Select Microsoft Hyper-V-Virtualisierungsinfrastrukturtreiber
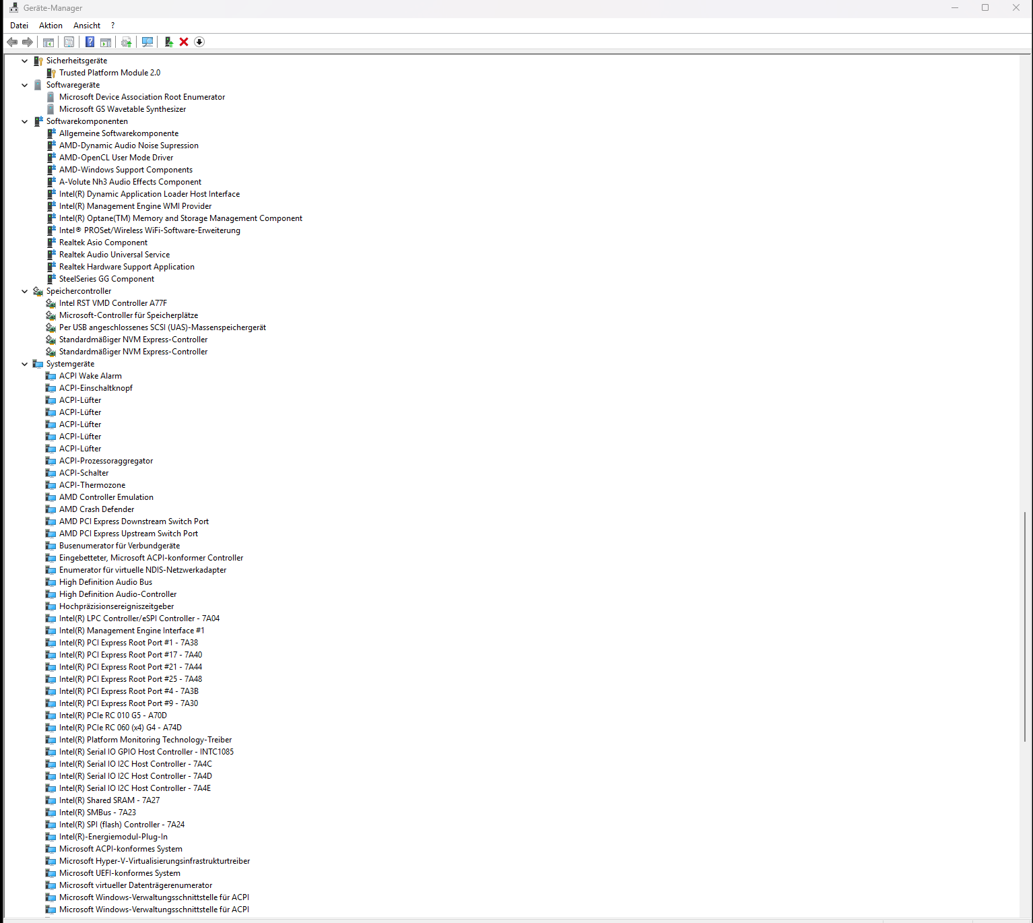 click(154, 861)
